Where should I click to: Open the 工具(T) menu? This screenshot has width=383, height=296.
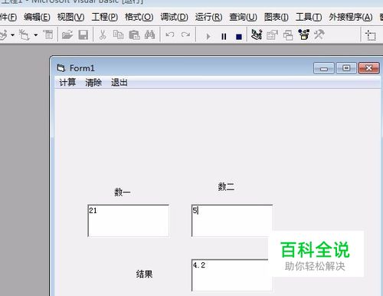309,17
